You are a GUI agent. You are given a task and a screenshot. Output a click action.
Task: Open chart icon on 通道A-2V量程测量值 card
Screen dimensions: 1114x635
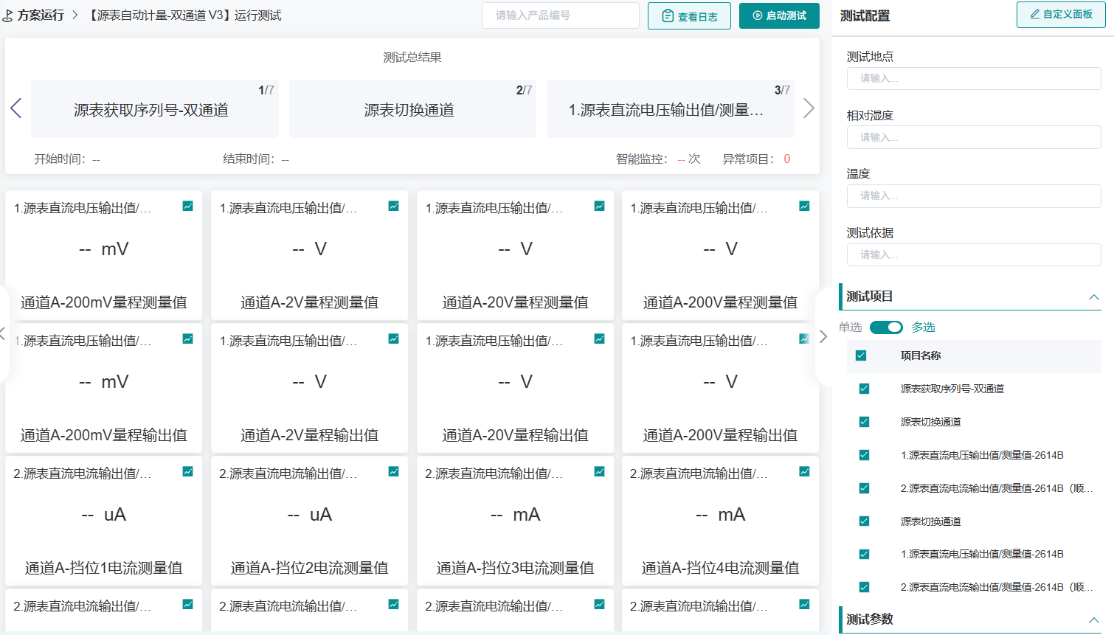click(394, 207)
